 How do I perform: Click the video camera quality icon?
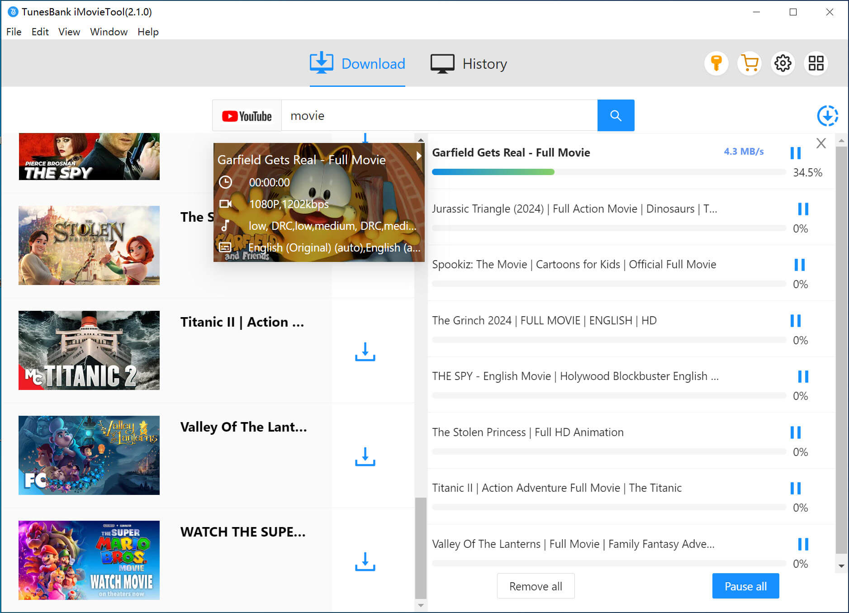point(225,204)
